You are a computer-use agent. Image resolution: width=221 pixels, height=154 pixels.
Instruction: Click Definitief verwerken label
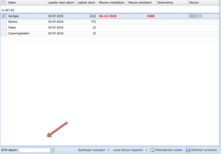(x=204, y=150)
